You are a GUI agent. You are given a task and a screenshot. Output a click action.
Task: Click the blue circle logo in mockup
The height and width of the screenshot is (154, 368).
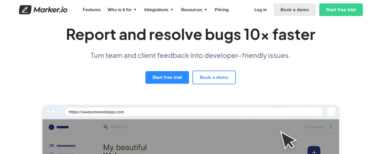pos(51,127)
